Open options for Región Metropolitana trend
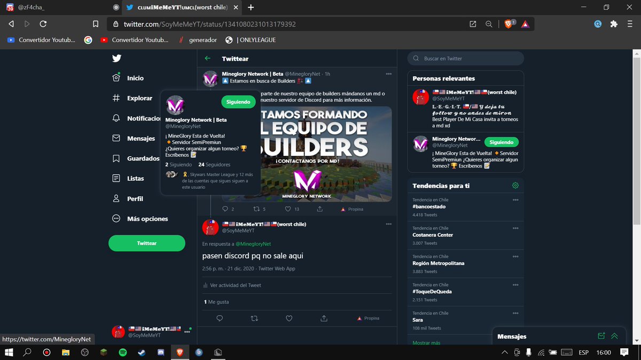Image resolution: width=641 pixels, height=360 pixels. click(x=515, y=257)
